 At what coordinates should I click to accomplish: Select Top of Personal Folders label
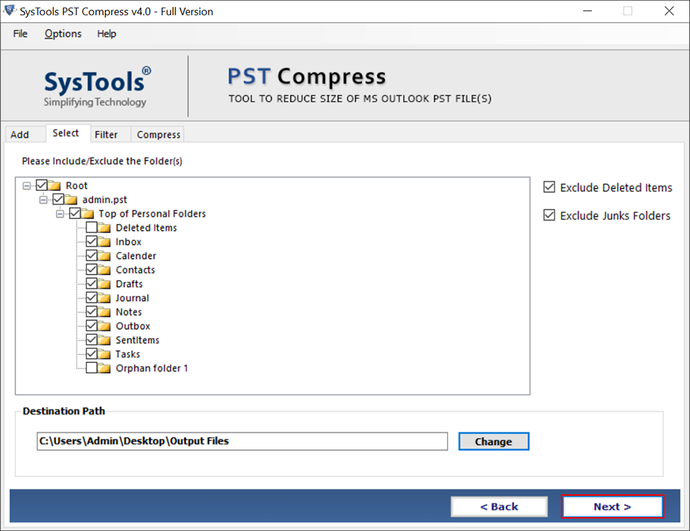[152, 214]
